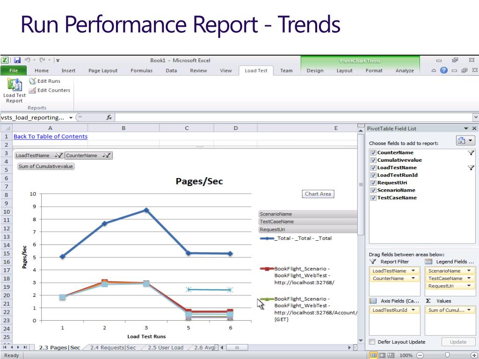Go to first sheet tab arrow
479x359 pixels.
[x=5, y=347]
